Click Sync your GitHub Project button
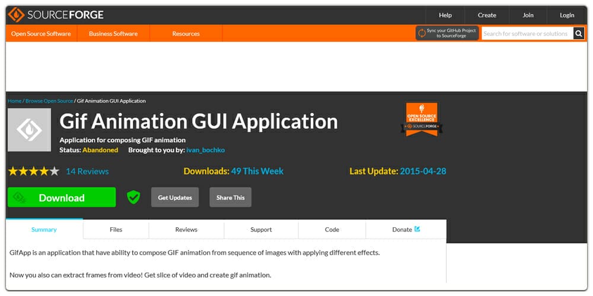This screenshot has height=296, width=593. point(447,34)
